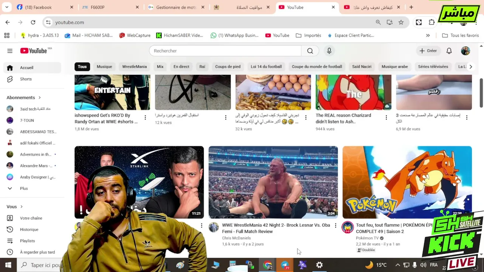Open YouTube notifications bell
The height and width of the screenshot is (272, 484).
(449, 51)
